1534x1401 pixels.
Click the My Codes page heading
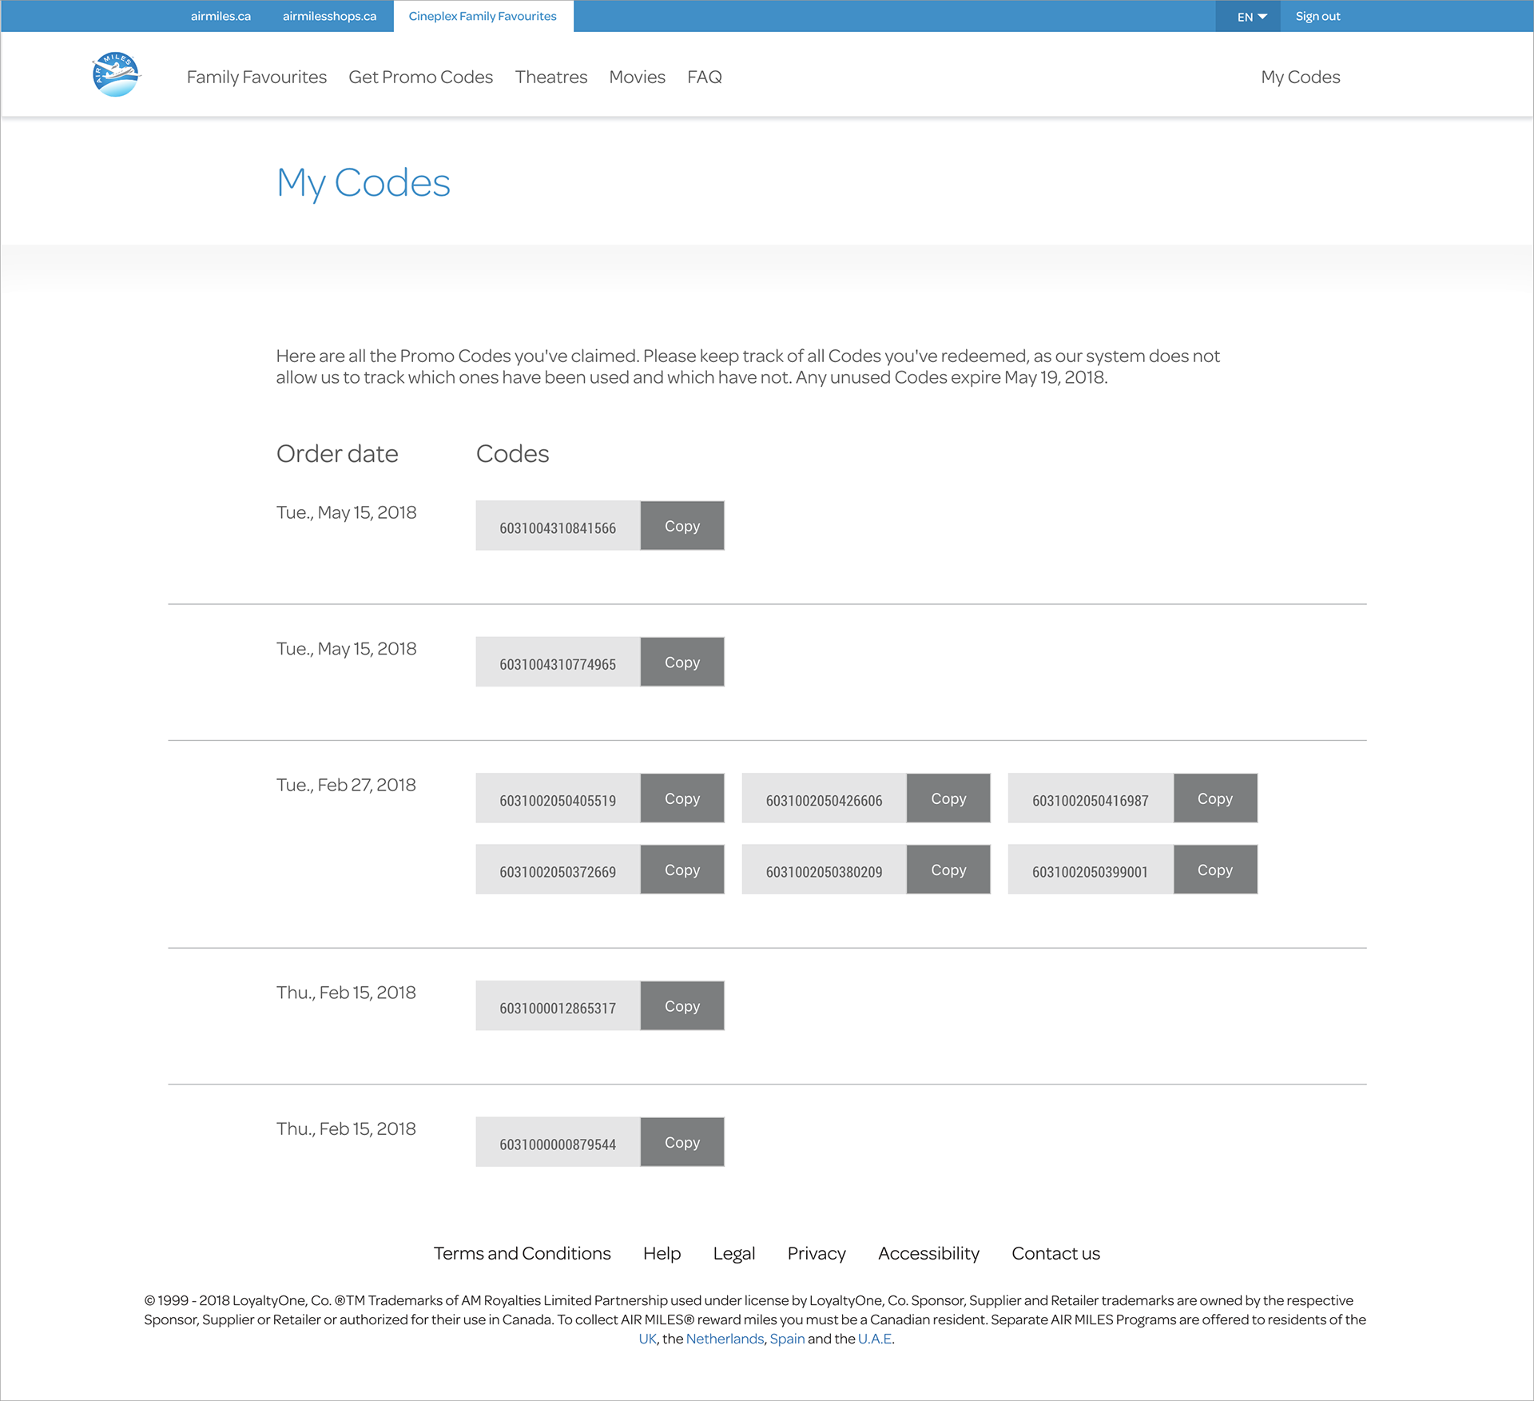[363, 183]
